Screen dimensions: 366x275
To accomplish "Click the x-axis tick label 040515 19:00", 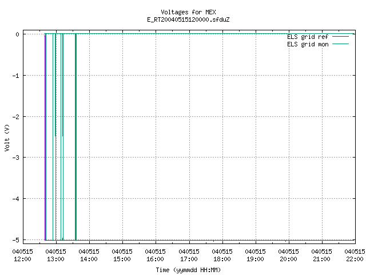I will 255,256.
